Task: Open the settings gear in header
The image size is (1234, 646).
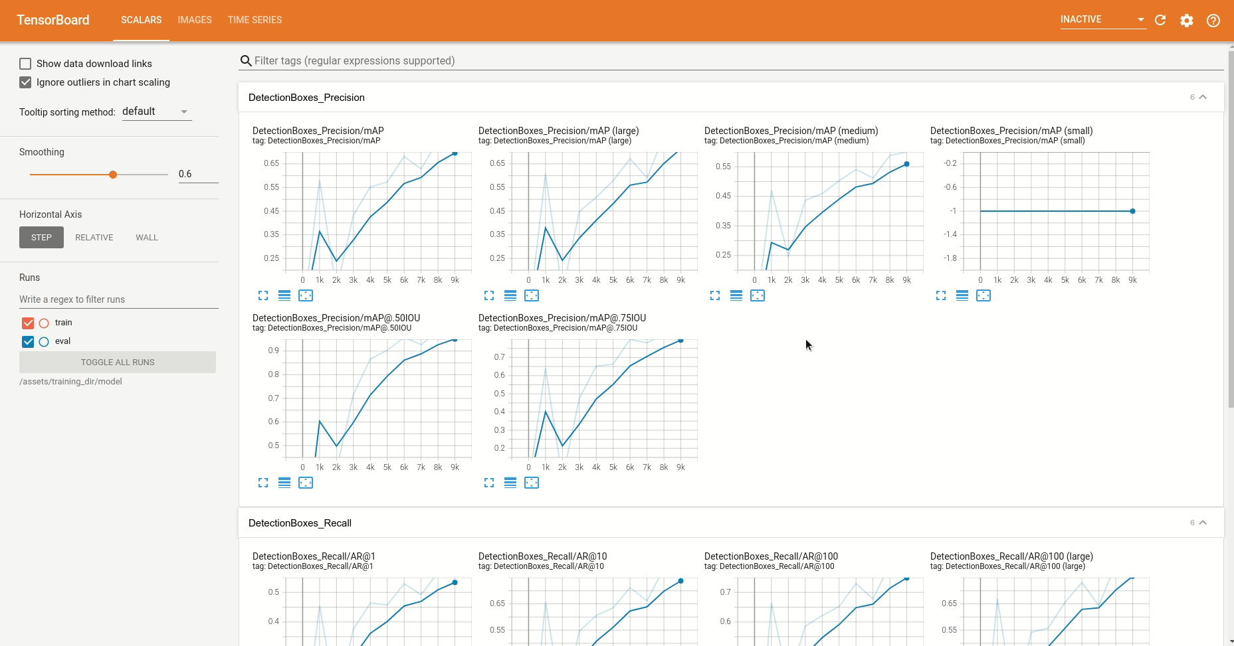Action: tap(1187, 21)
